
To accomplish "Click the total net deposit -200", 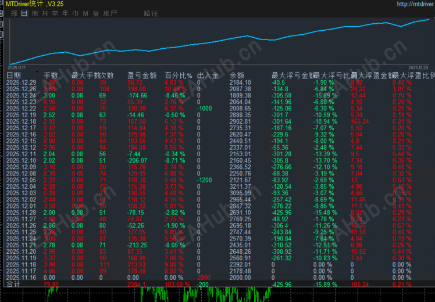I will [203, 284].
